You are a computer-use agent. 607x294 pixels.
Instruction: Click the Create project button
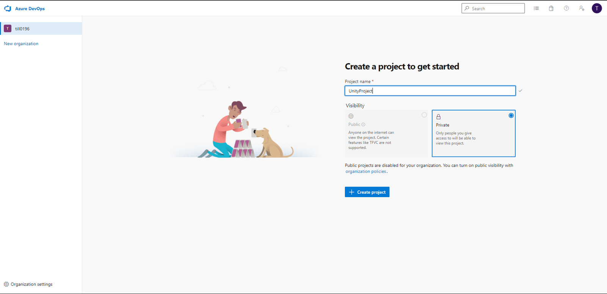click(367, 192)
